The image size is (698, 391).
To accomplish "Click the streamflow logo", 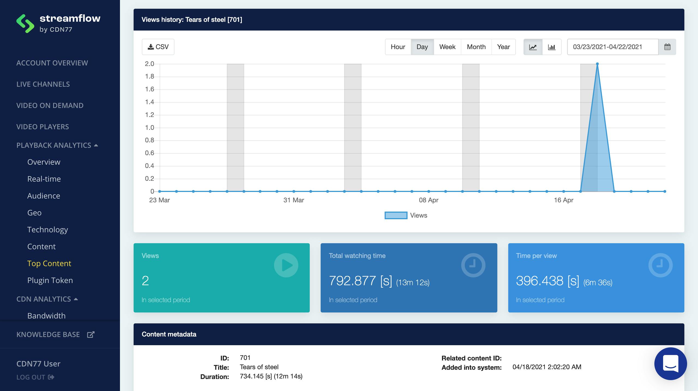I will [x=58, y=23].
